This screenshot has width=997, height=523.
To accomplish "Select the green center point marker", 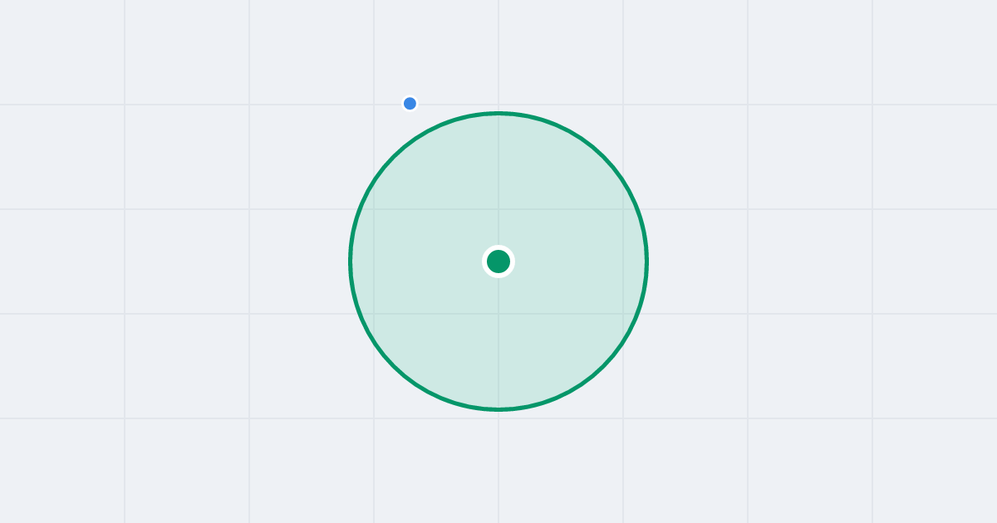I will (498, 261).
